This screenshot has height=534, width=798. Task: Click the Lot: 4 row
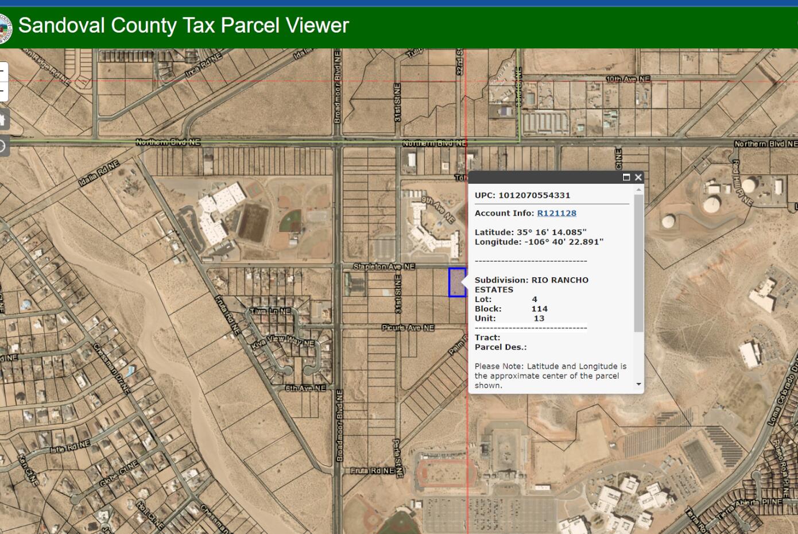click(506, 299)
